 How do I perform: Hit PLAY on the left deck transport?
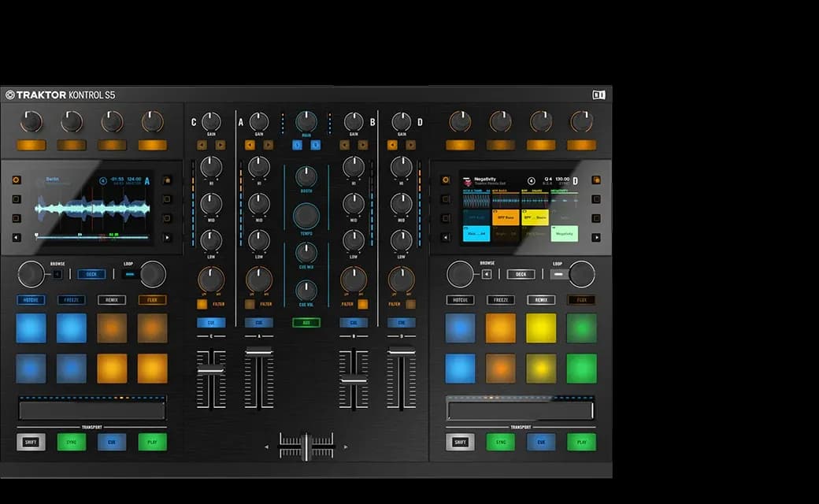(153, 442)
